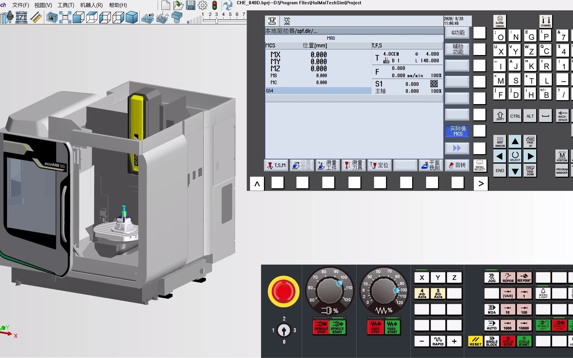Click the ALARM CANCEL key

pos(500,22)
